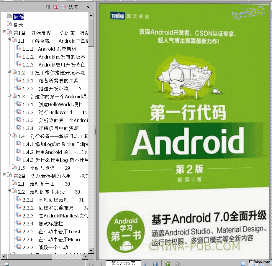Go to 2.2.5 在活动中使用Toast
The image size is (272, 266).
pos(52,232)
